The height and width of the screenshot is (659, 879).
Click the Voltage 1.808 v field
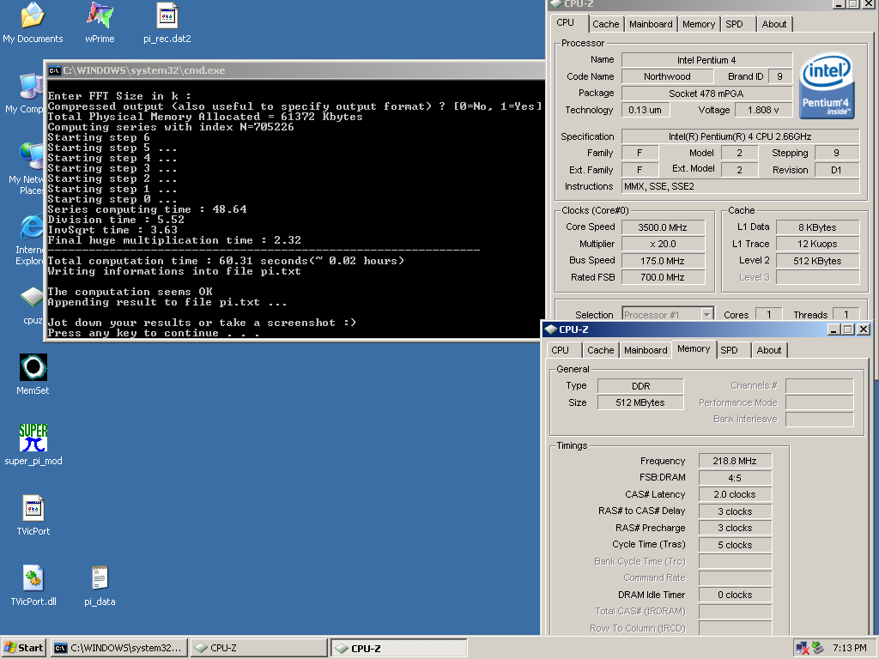(x=763, y=110)
